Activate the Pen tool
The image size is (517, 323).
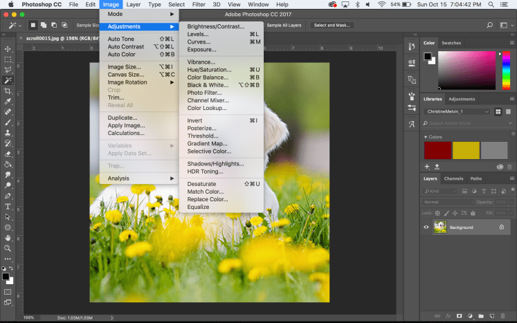8,196
